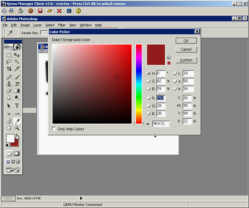Select the Type tool

(17, 105)
